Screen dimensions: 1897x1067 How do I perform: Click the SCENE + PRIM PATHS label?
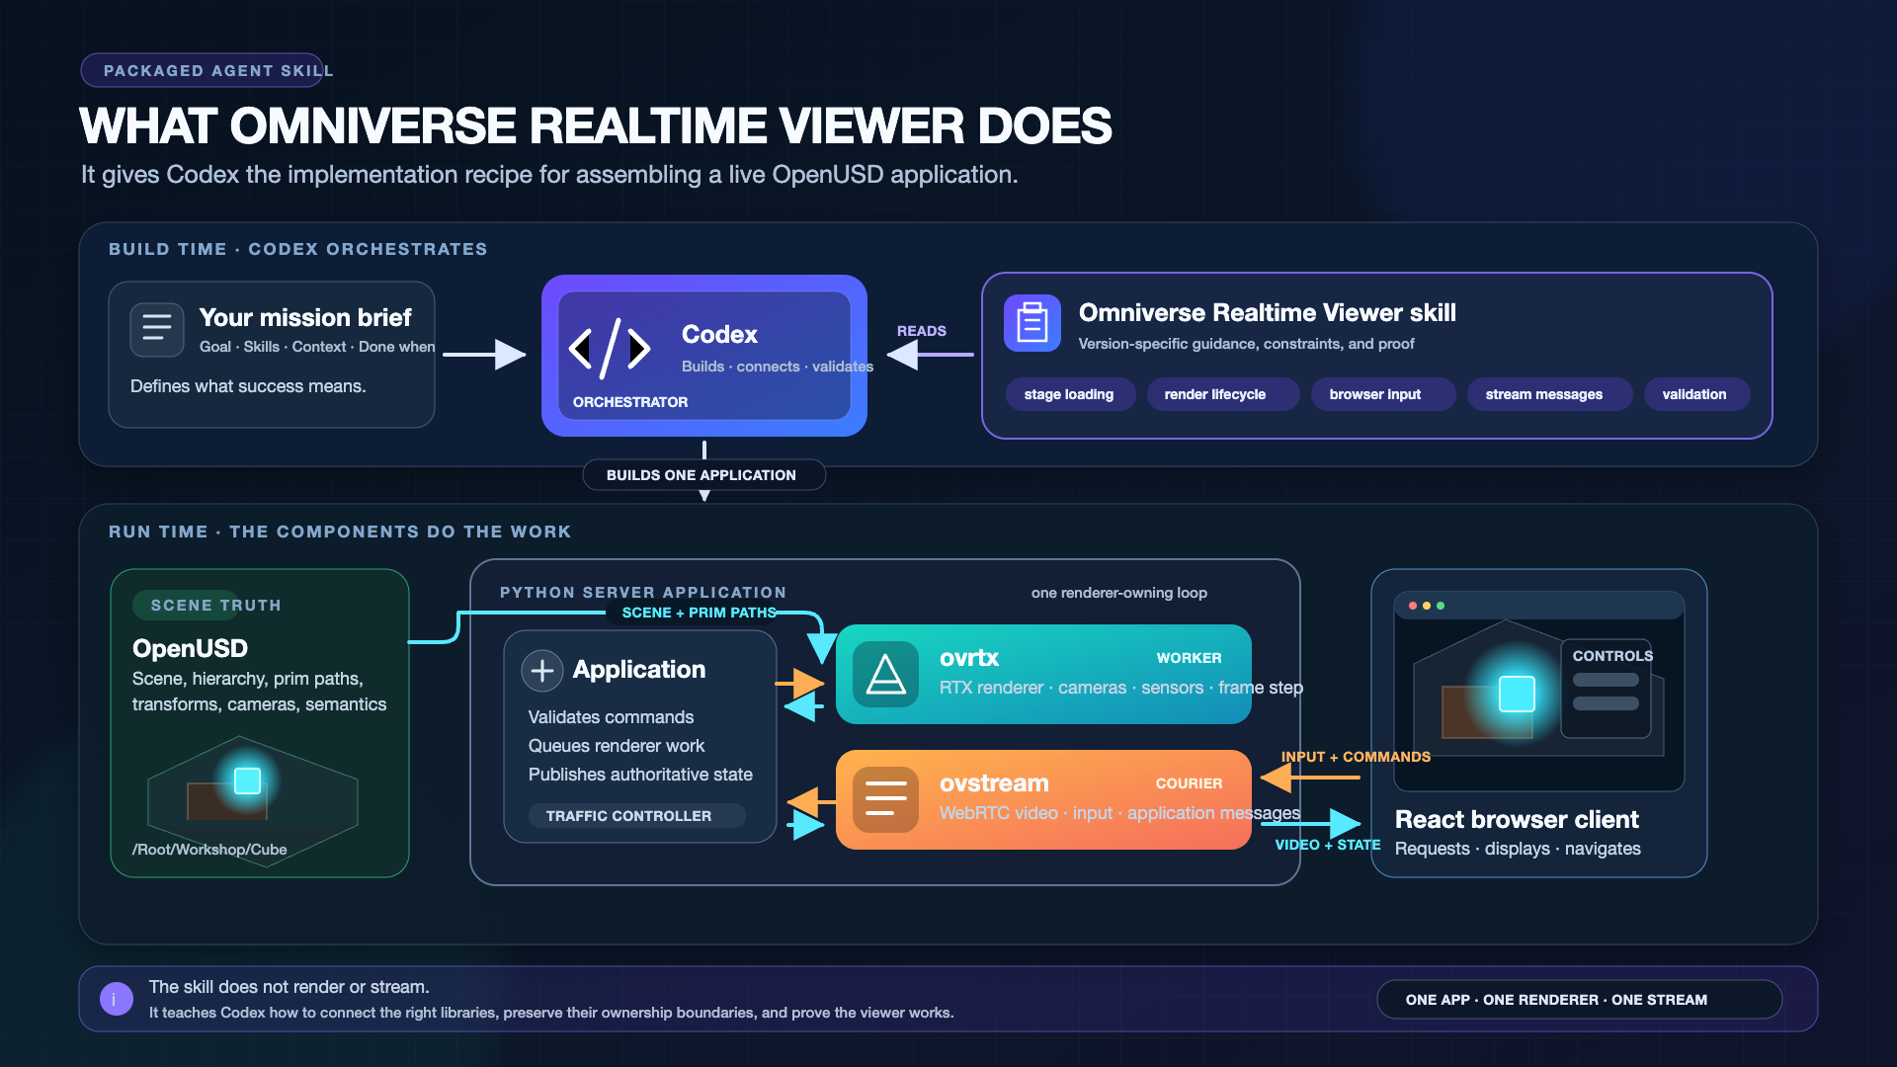click(699, 613)
